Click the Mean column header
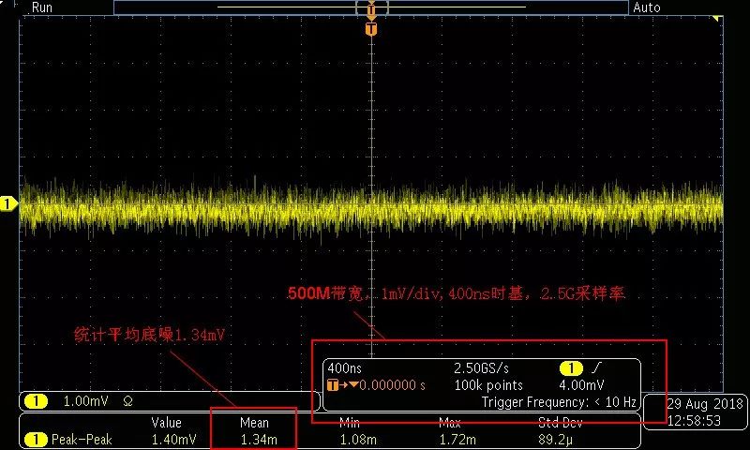The height and width of the screenshot is (450, 750). pyautogui.click(x=254, y=423)
